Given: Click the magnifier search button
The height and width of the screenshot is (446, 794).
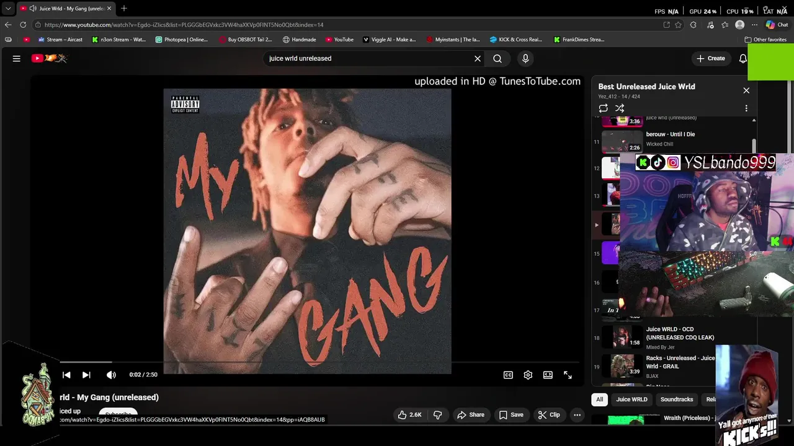Looking at the screenshot, I should tap(497, 58).
